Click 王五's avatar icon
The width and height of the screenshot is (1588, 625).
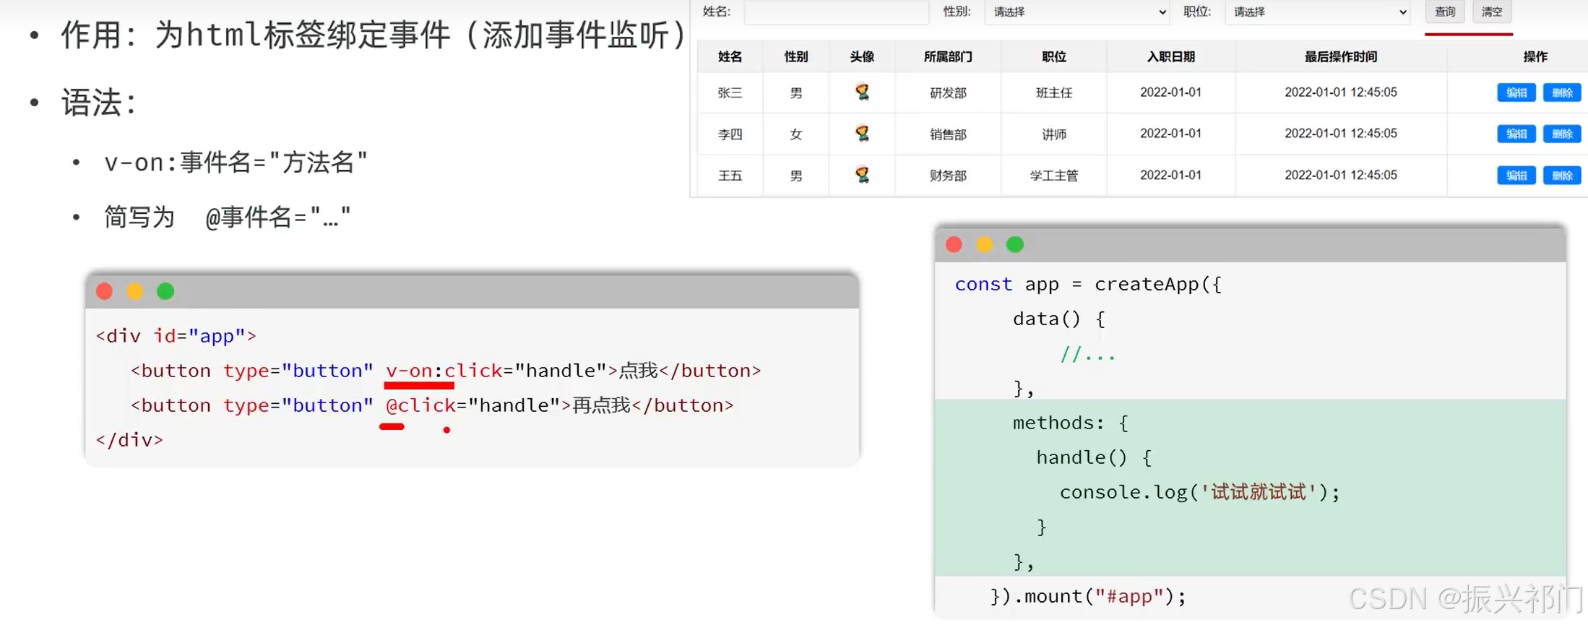click(862, 174)
